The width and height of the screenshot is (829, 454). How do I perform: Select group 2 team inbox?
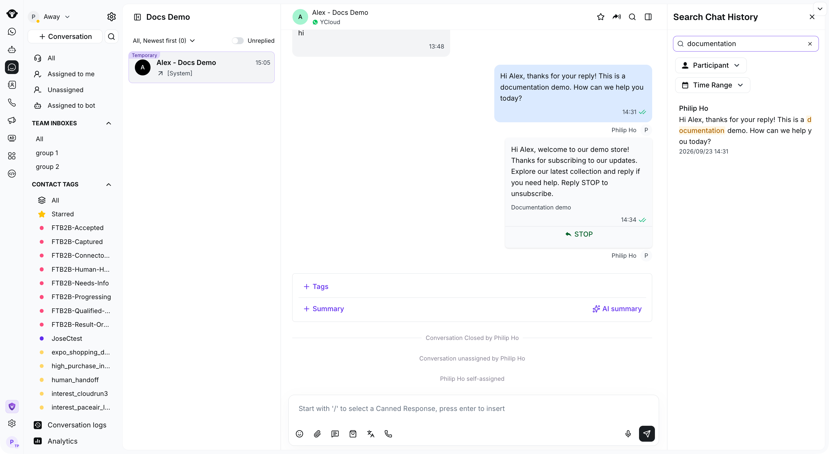(47, 167)
